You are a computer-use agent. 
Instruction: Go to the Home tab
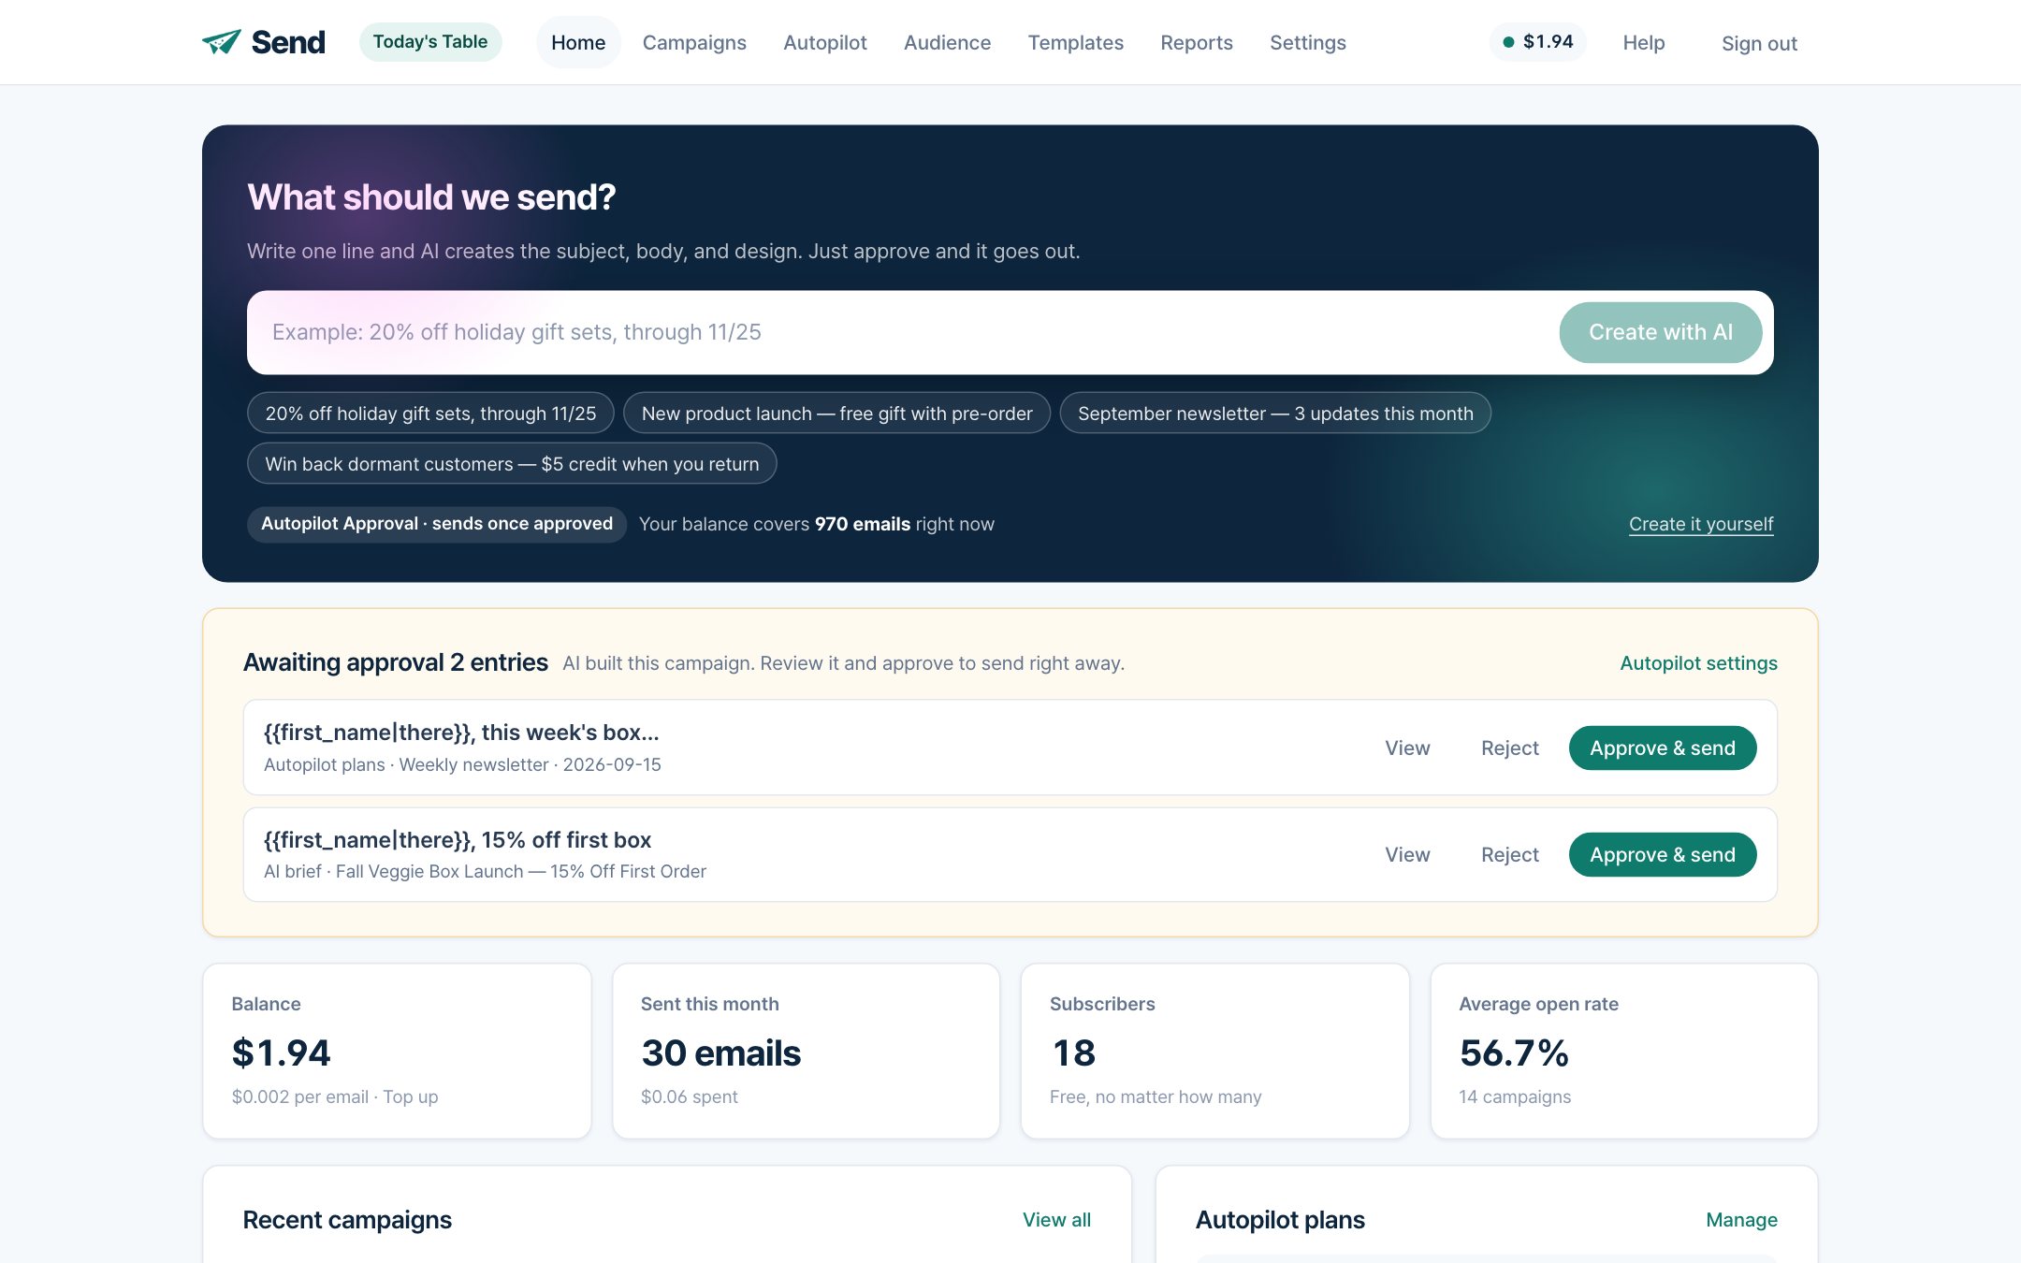[578, 42]
